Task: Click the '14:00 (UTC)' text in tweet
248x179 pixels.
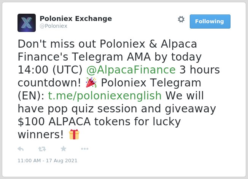Action: 50,70
